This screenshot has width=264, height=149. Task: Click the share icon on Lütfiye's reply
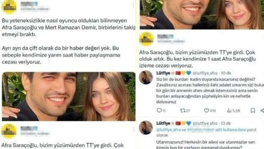[262, 110]
